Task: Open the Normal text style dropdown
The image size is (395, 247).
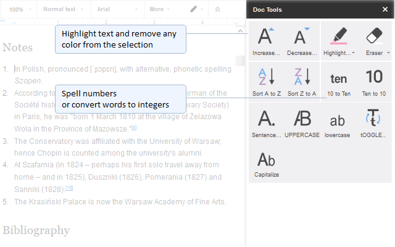Action: pyautogui.click(x=64, y=9)
